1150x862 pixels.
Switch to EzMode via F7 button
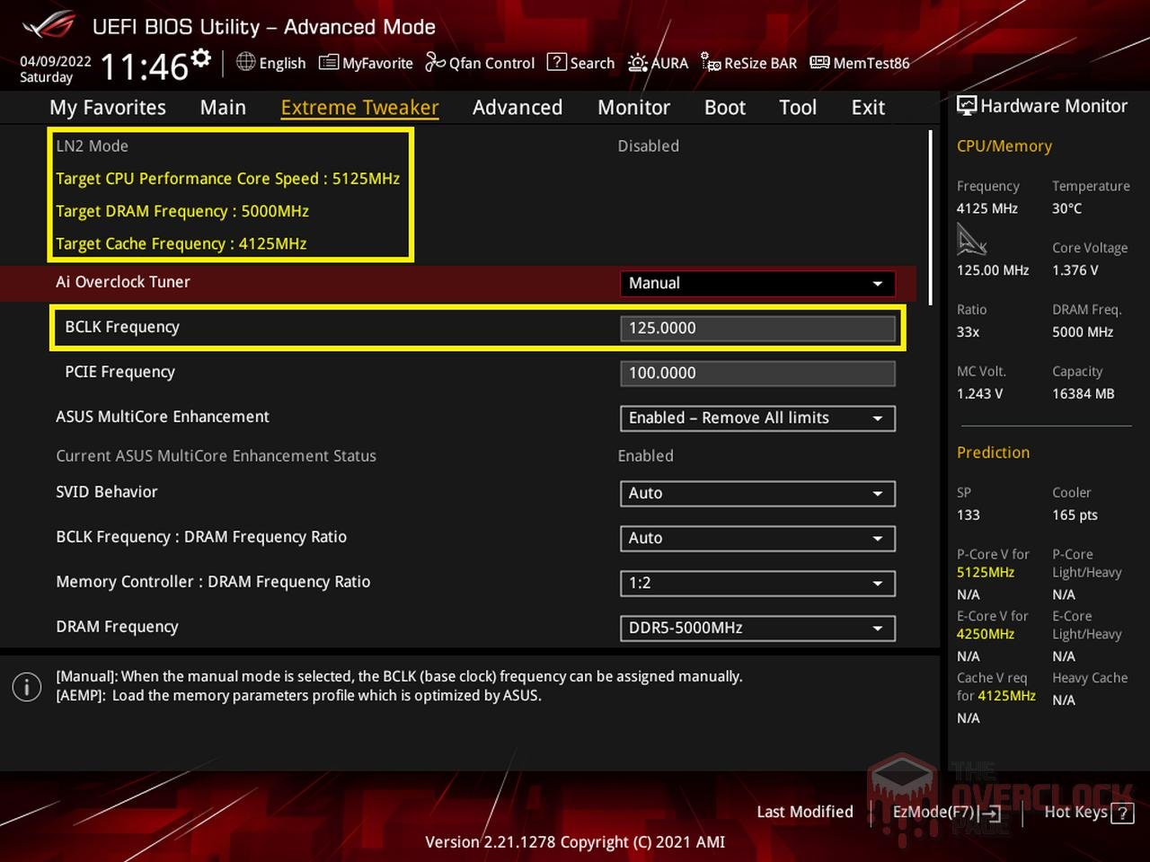945,812
